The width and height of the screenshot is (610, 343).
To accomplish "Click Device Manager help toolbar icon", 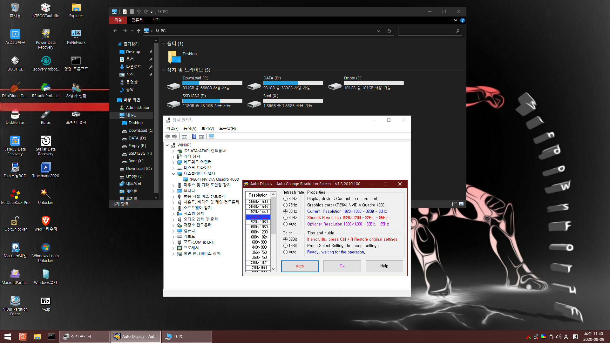I will 194,136.
